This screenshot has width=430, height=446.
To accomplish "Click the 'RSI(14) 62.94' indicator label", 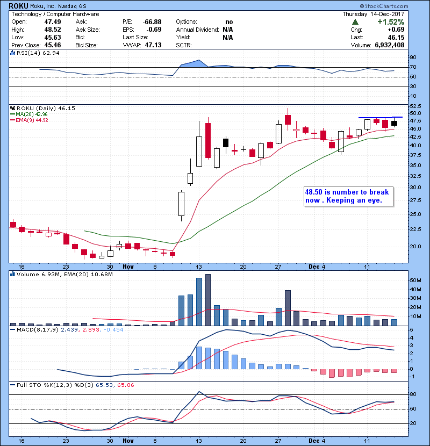I will click(x=38, y=53).
